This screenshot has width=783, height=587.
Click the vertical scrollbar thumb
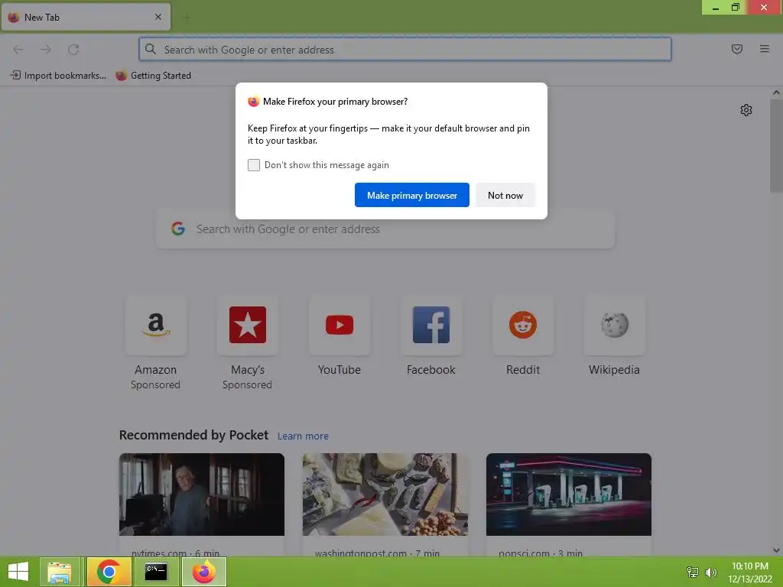(x=776, y=146)
